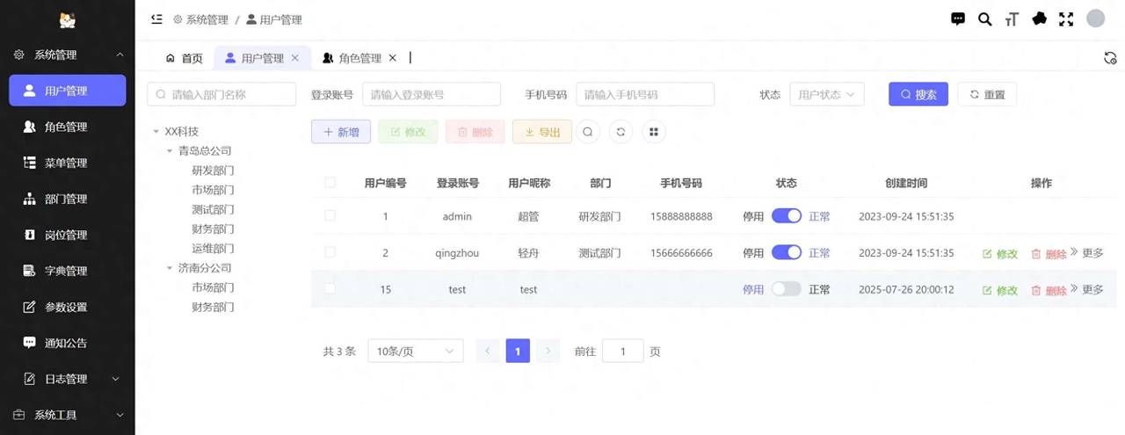1125x435 pixels.
Task: Click the header search magnifier icon
Action: click(x=984, y=18)
